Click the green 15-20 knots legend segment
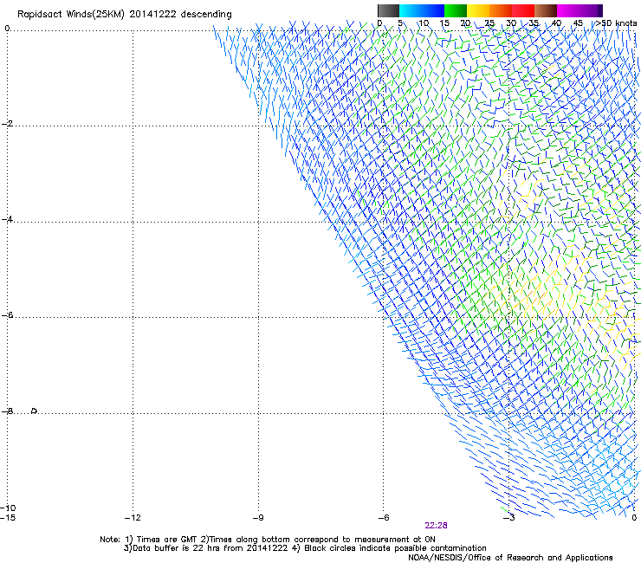Screen dimensions: 641x563 pos(456,10)
